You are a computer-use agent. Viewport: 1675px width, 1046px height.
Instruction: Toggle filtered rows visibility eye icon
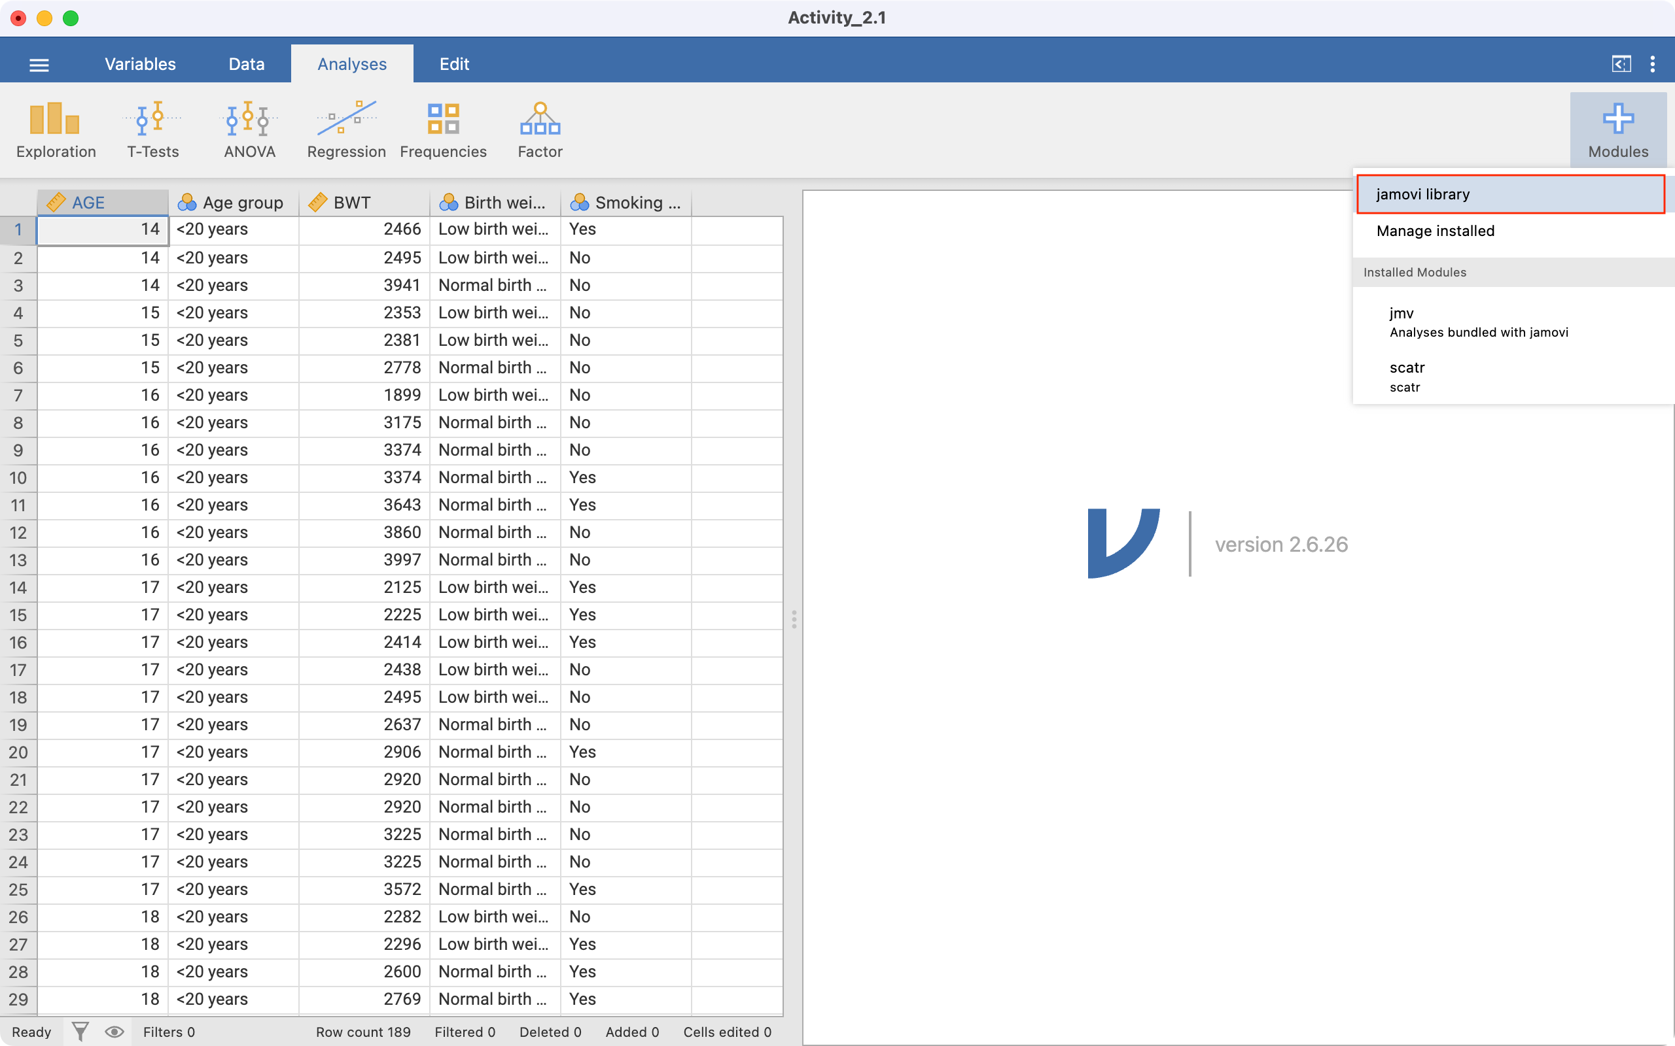[115, 1032]
